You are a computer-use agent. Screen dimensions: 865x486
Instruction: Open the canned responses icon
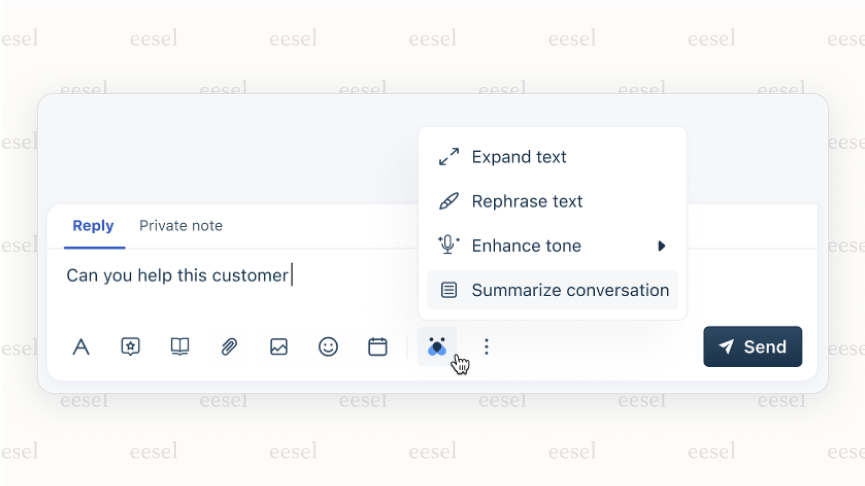coord(130,347)
